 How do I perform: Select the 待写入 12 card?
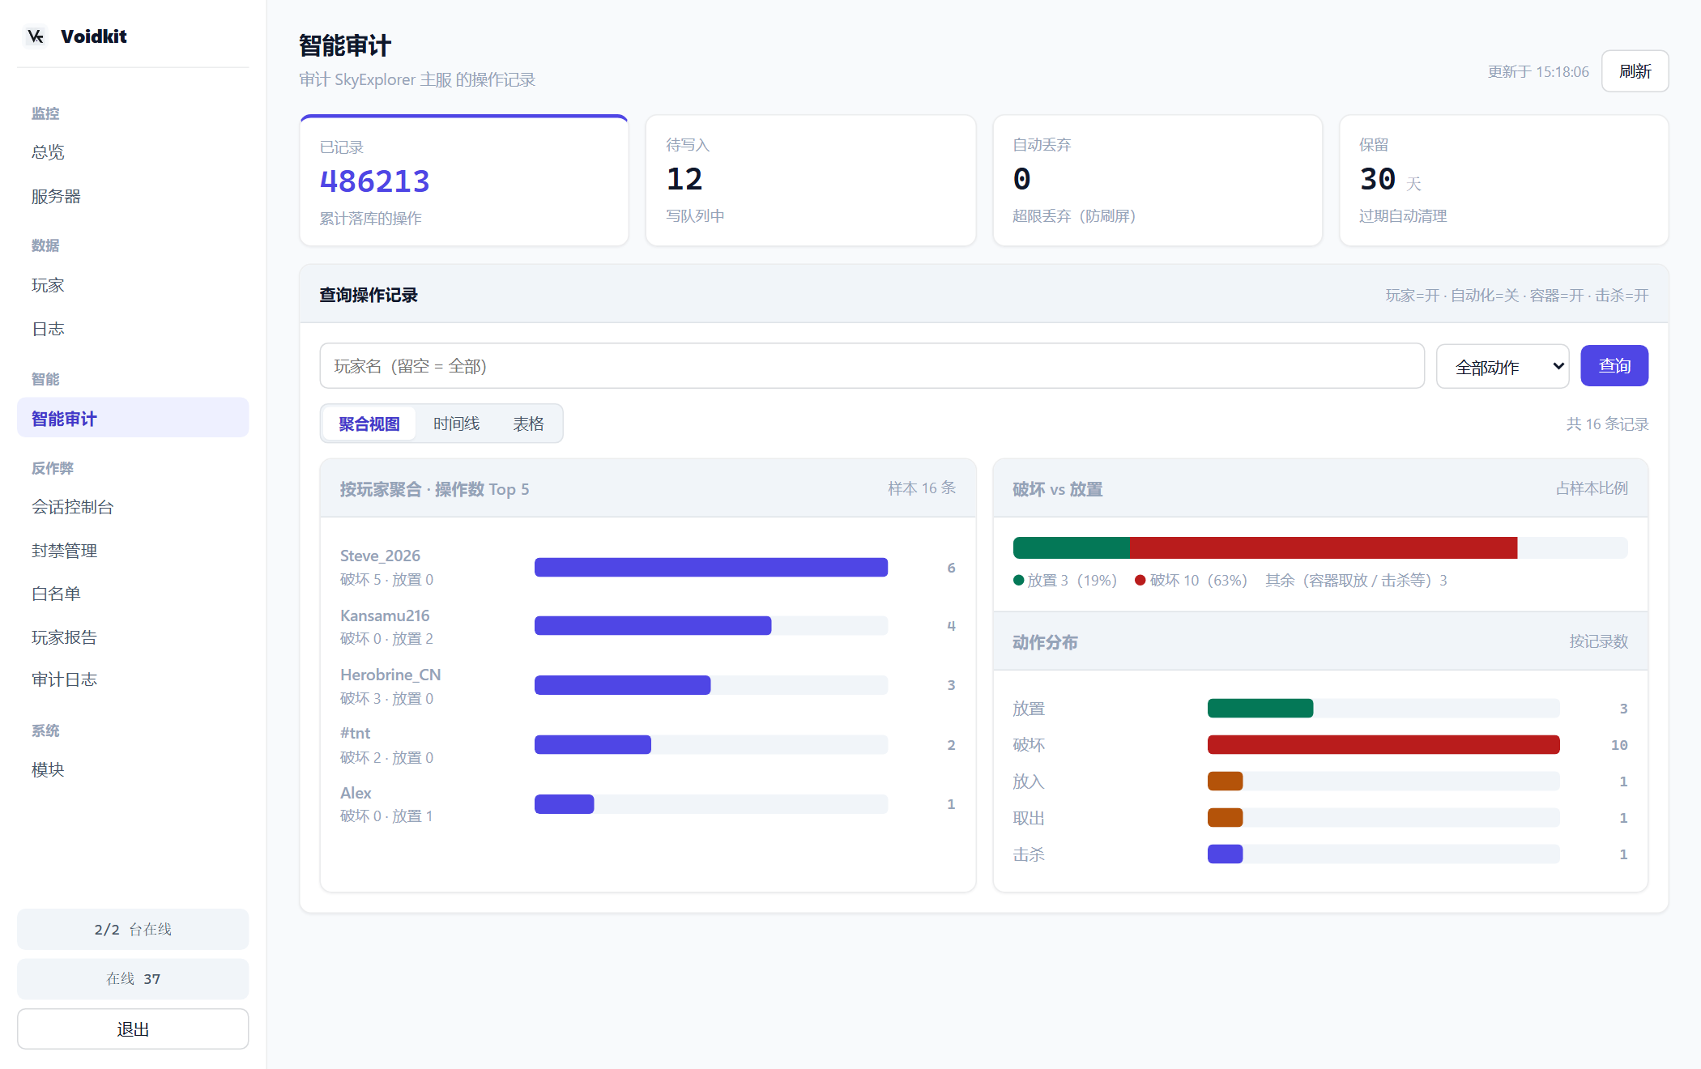click(811, 181)
